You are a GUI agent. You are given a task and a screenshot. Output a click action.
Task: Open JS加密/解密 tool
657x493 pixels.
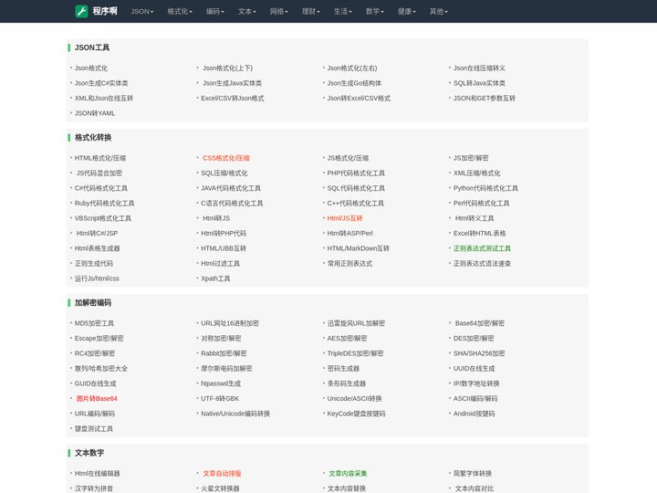tap(471, 158)
